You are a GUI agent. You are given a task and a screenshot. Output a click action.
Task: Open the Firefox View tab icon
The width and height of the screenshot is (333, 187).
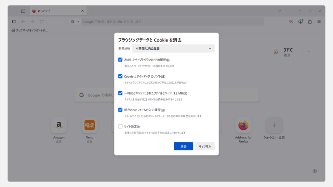pos(23,11)
